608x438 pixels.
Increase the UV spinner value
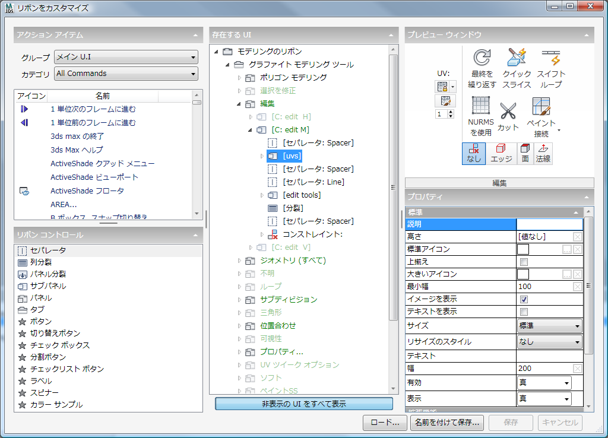(451, 112)
